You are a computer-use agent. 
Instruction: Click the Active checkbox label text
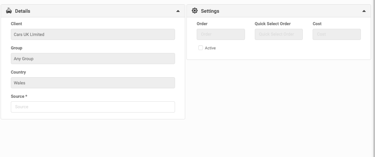[x=210, y=48]
